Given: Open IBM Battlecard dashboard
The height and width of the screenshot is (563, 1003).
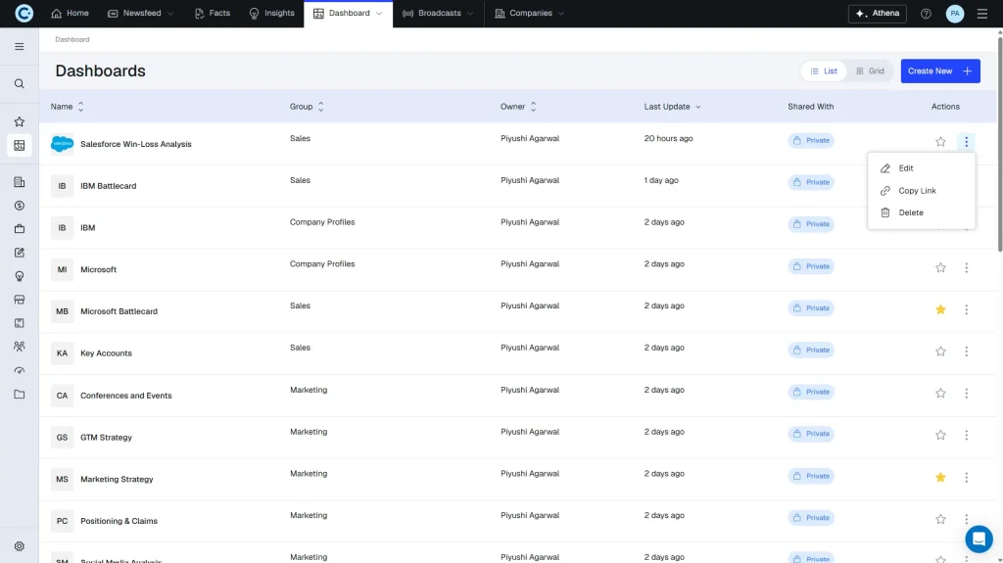Looking at the screenshot, I should 108,186.
